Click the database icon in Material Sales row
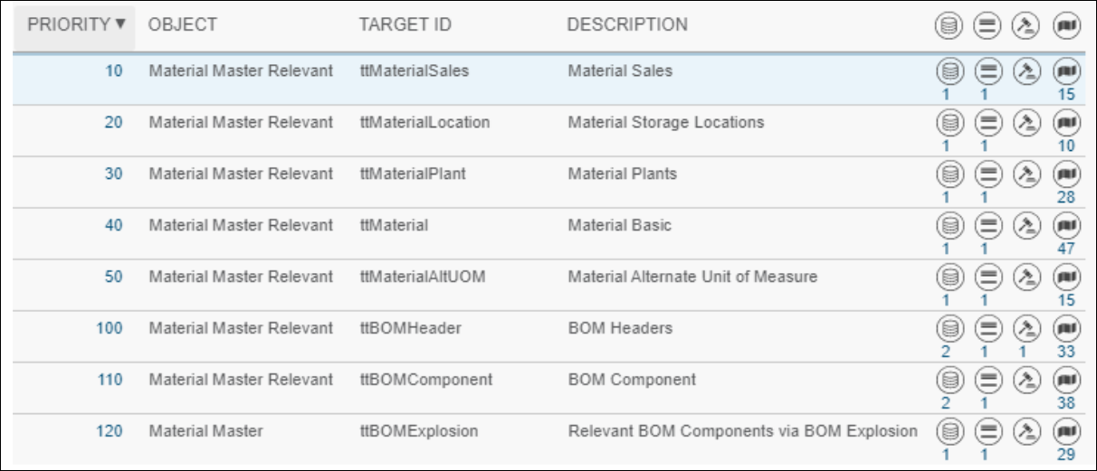The height and width of the screenshot is (471, 1097). coord(948,71)
